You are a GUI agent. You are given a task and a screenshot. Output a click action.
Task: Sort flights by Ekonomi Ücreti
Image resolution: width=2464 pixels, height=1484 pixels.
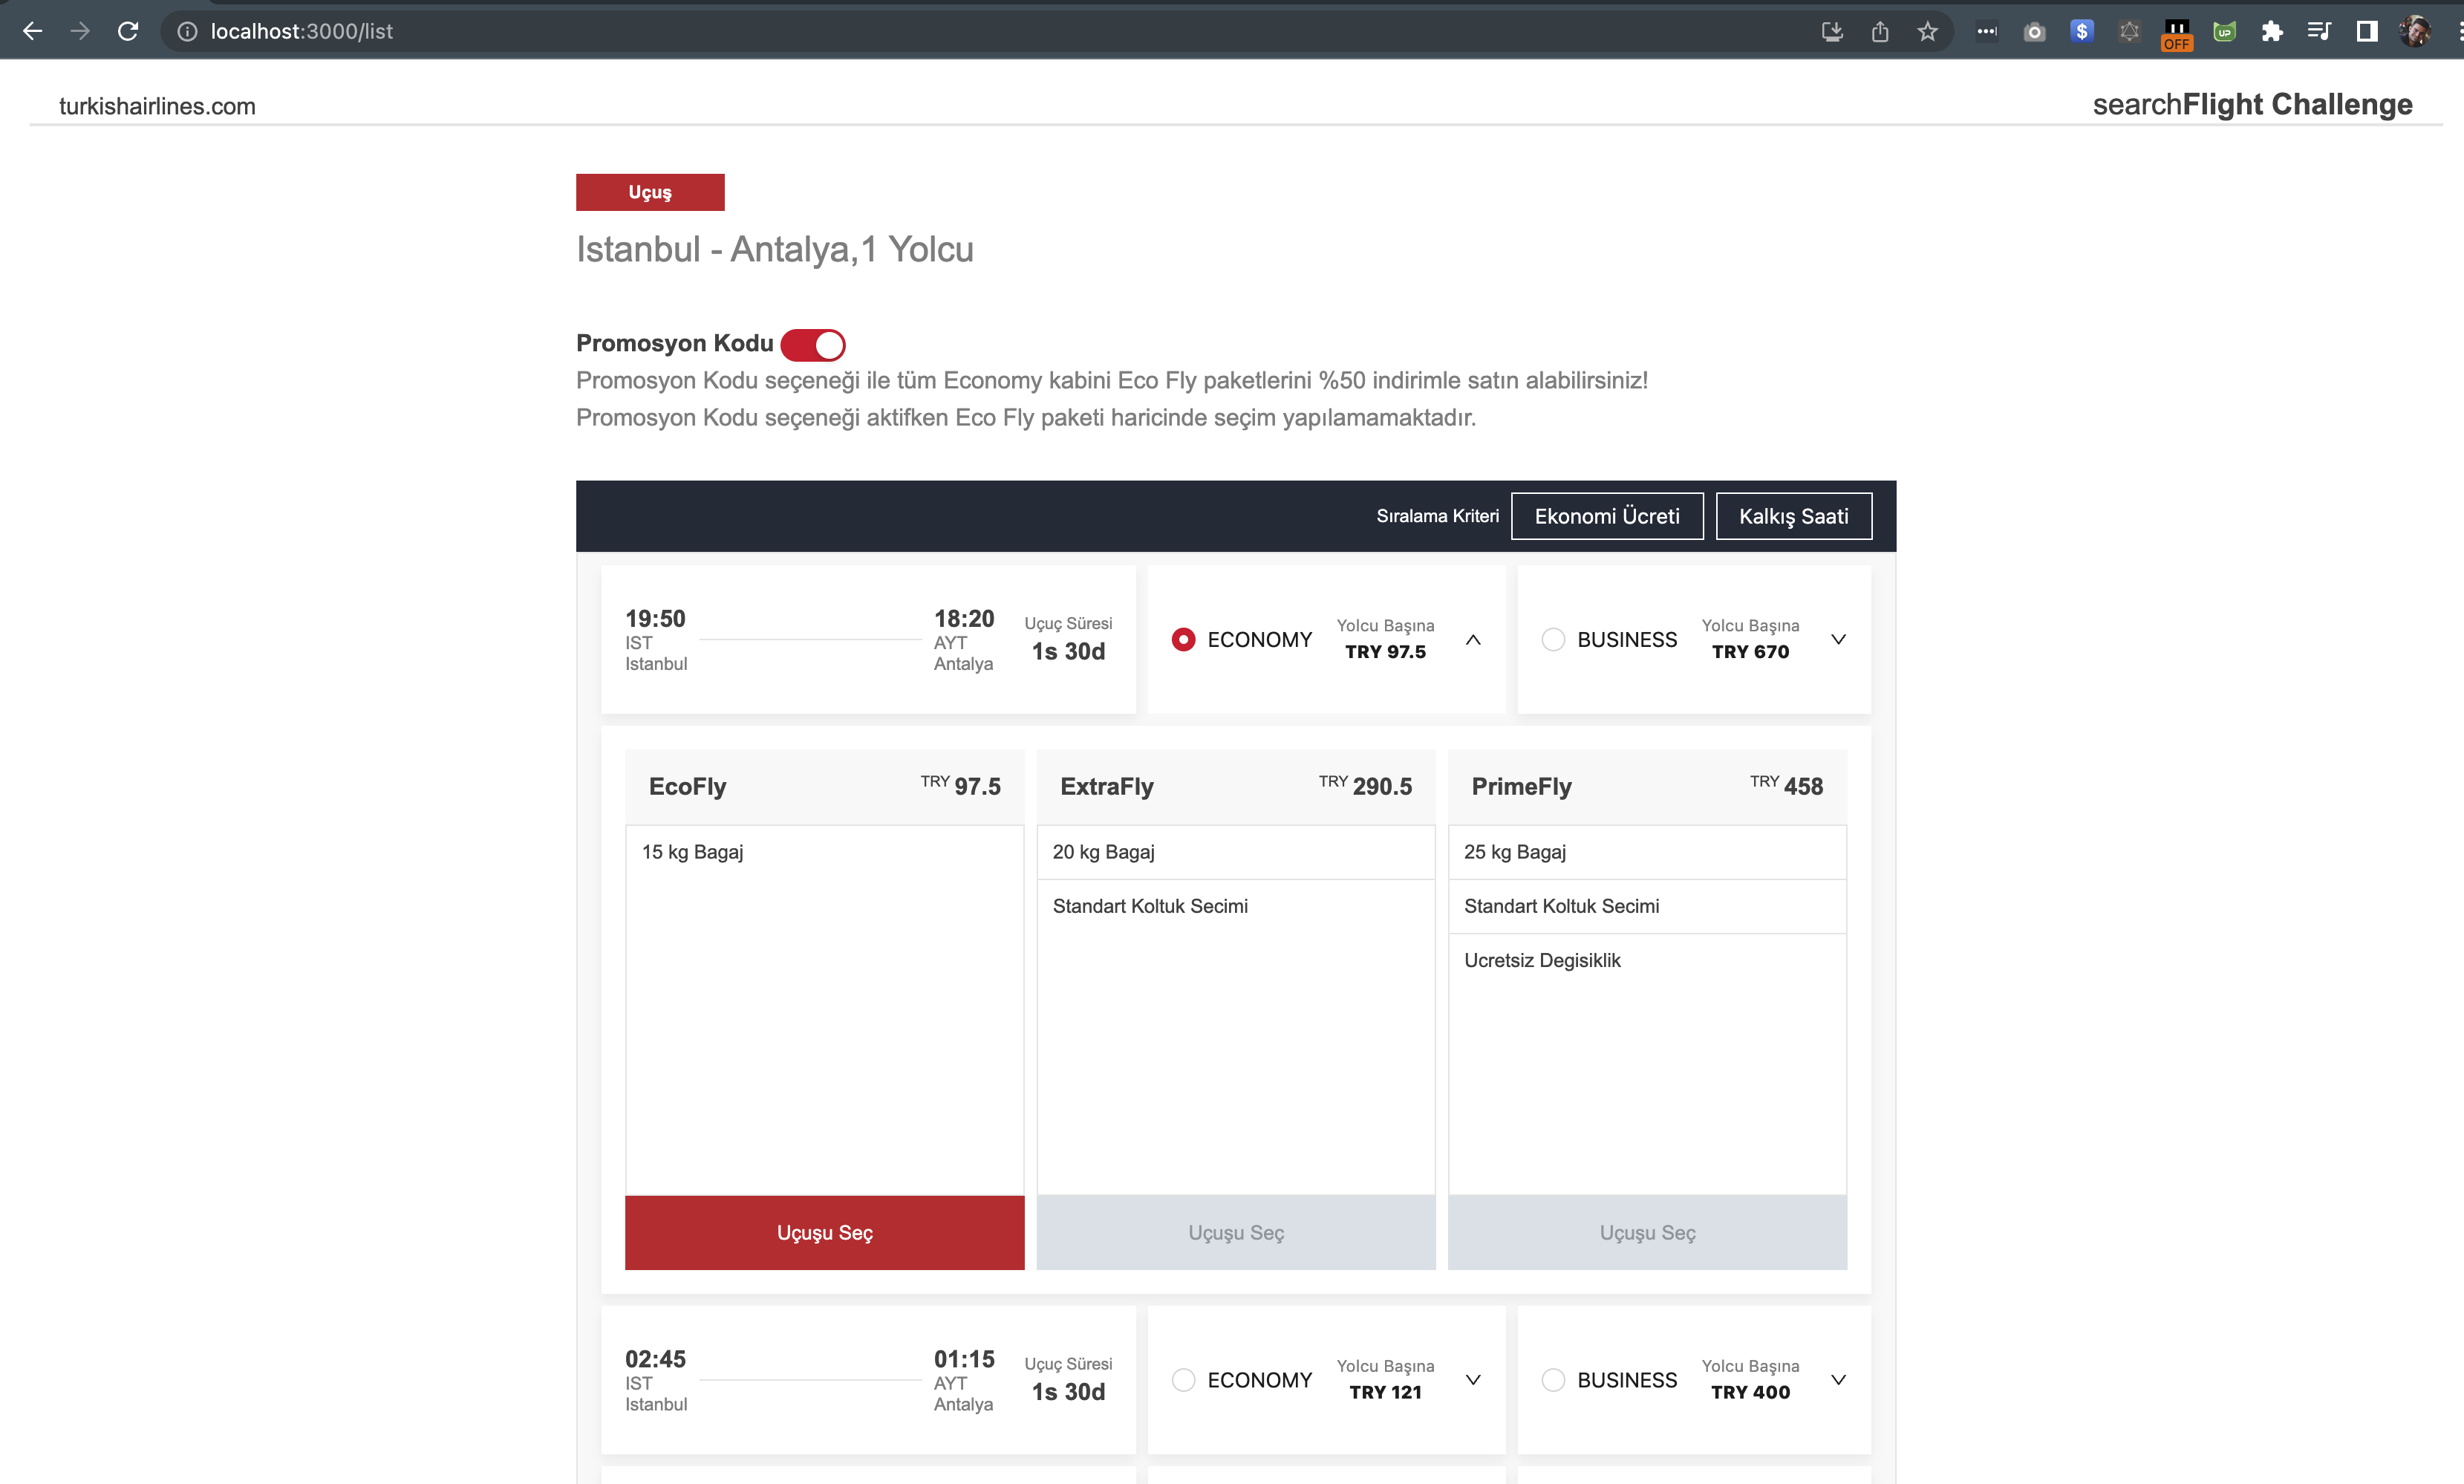point(1606,516)
